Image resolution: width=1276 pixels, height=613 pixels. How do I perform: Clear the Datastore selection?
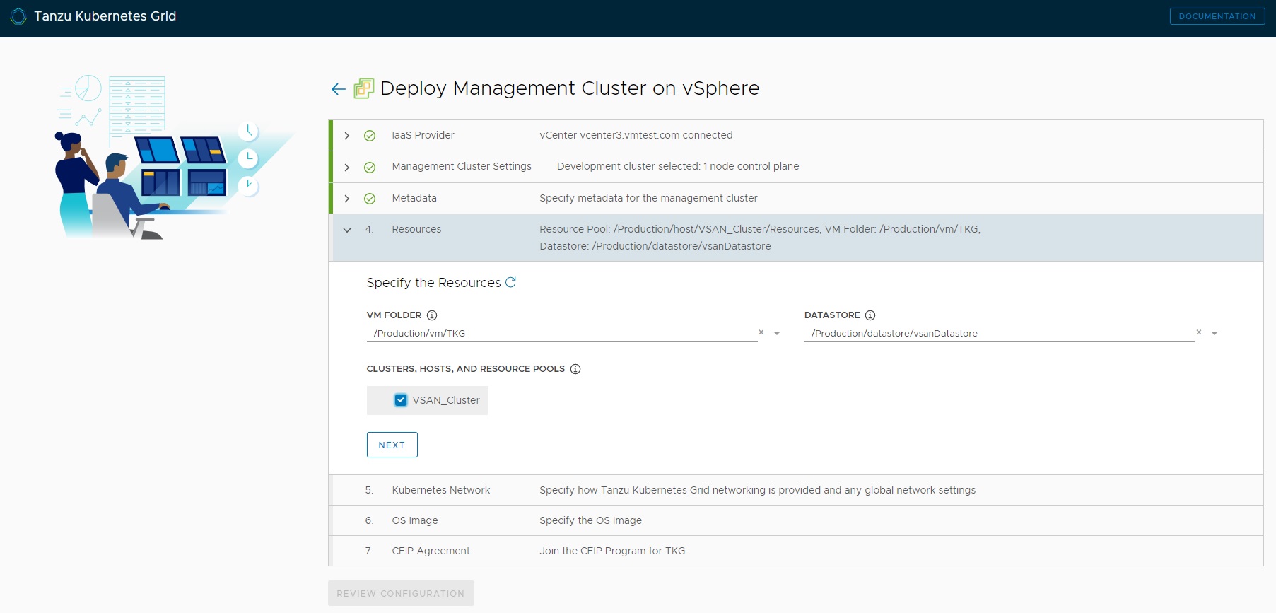pos(1199,332)
